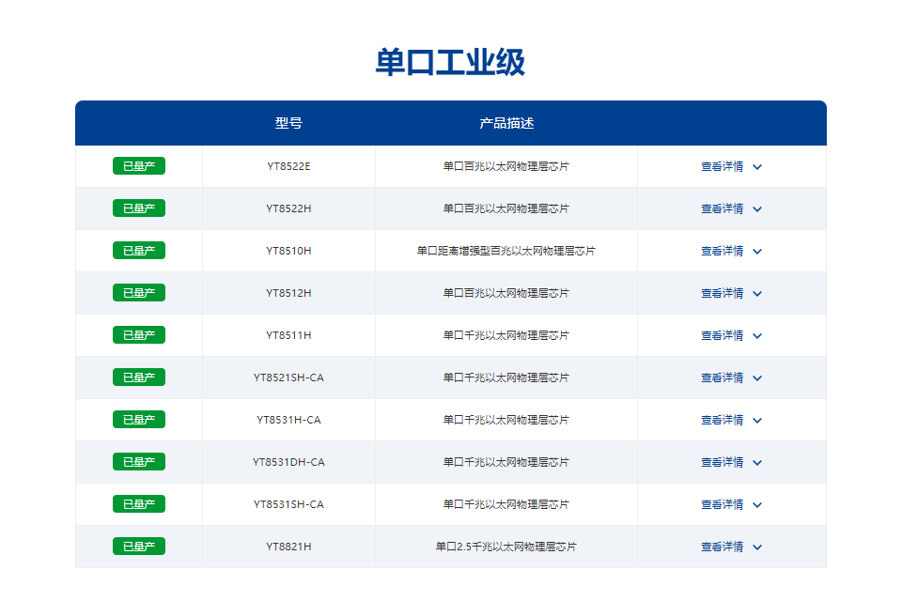Click description 单口千兆以太网物理层芯片 for YT8521SH-CA
This screenshot has width=902, height=601.
pyautogui.click(x=506, y=378)
